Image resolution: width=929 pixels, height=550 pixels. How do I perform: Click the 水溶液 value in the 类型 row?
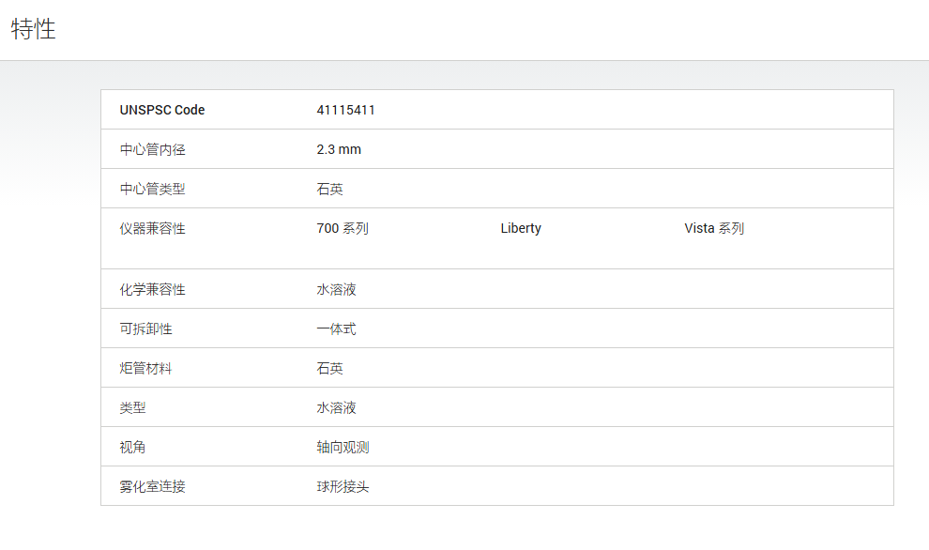pos(336,407)
